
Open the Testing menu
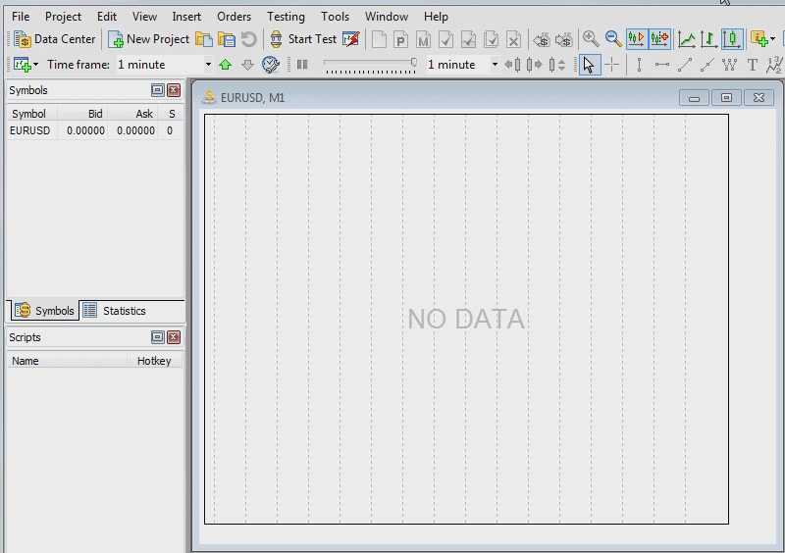tap(286, 17)
